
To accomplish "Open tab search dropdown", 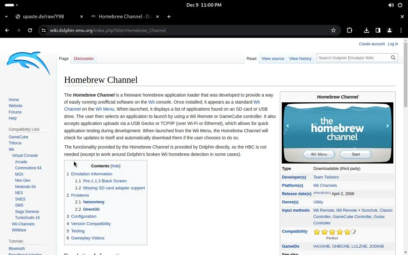I will click(x=6, y=17).
